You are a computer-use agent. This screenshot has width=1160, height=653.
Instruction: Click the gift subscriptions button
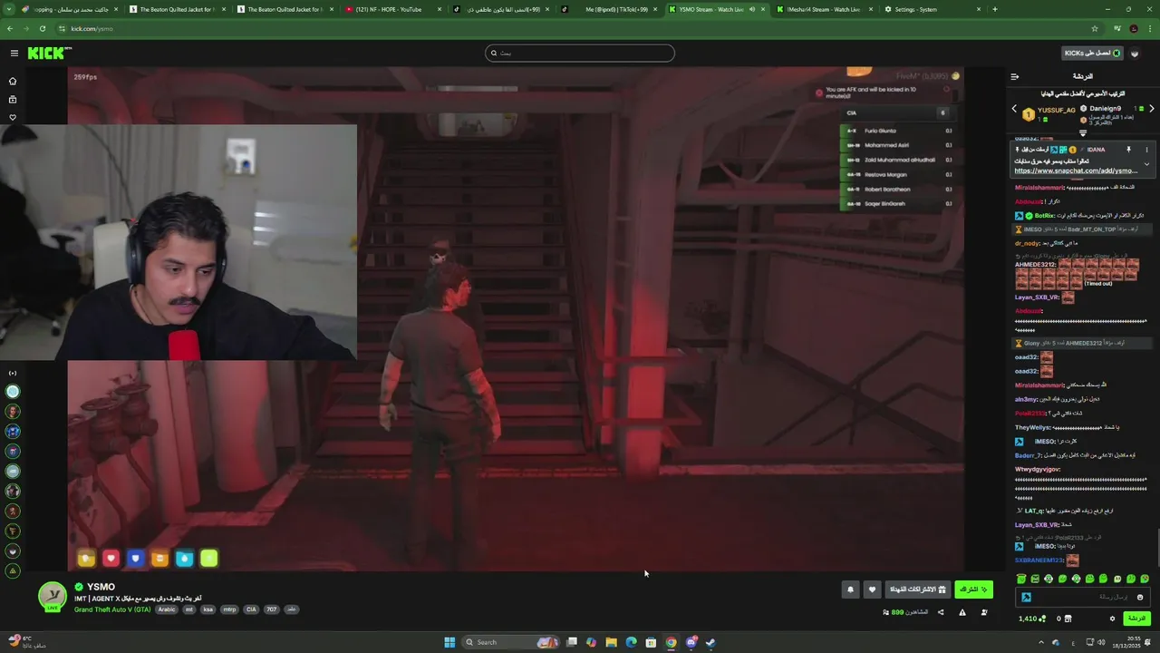[917, 590]
